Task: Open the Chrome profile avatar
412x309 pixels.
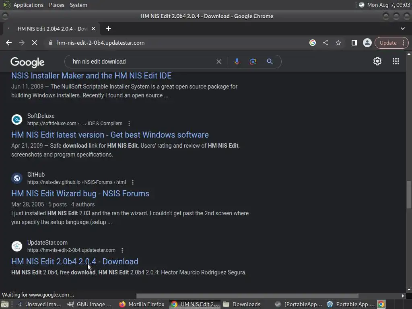Action: [x=367, y=43]
